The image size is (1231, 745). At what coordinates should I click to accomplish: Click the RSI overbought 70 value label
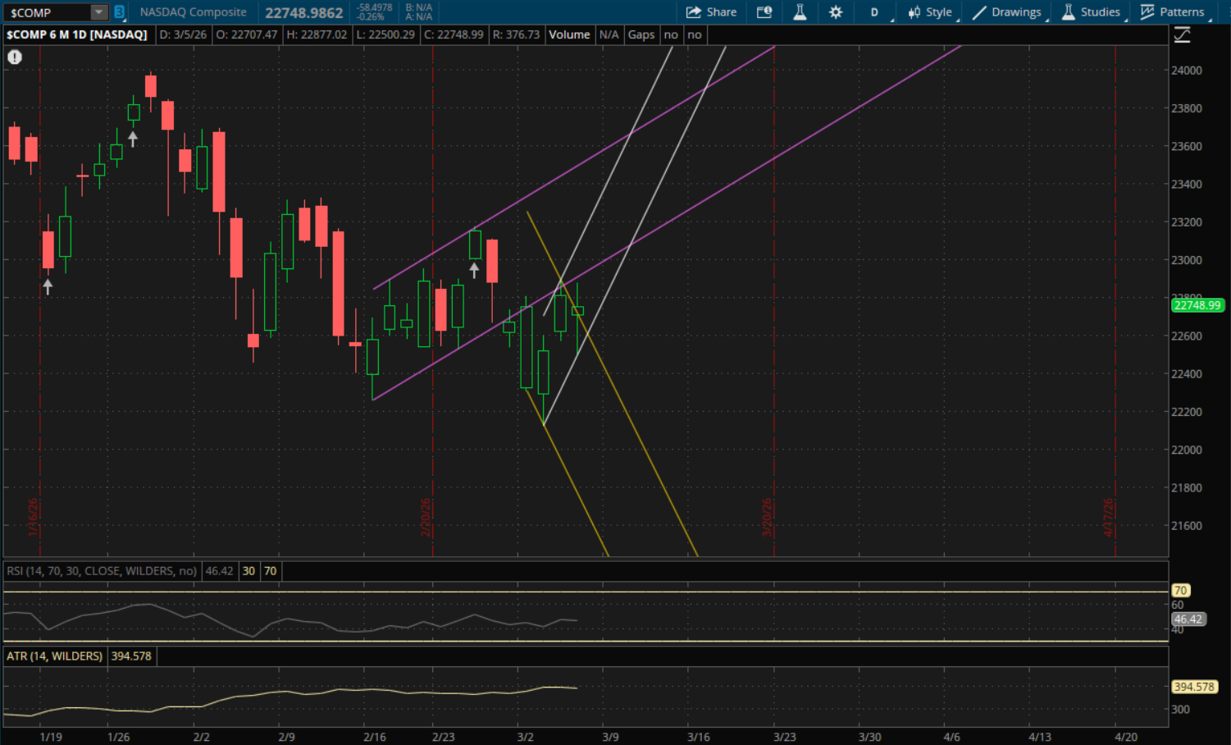click(270, 571)
